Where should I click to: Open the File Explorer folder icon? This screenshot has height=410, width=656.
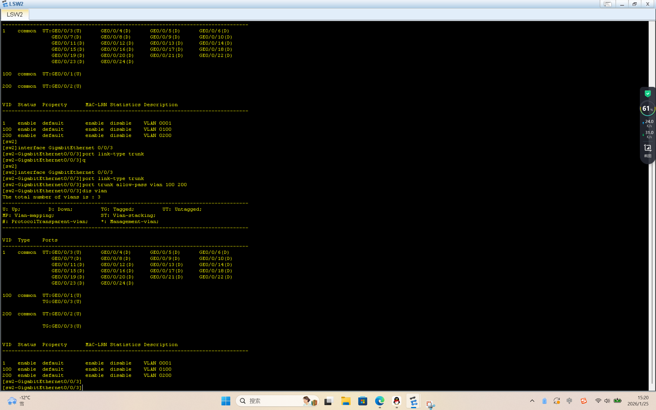tap(346, 401)
